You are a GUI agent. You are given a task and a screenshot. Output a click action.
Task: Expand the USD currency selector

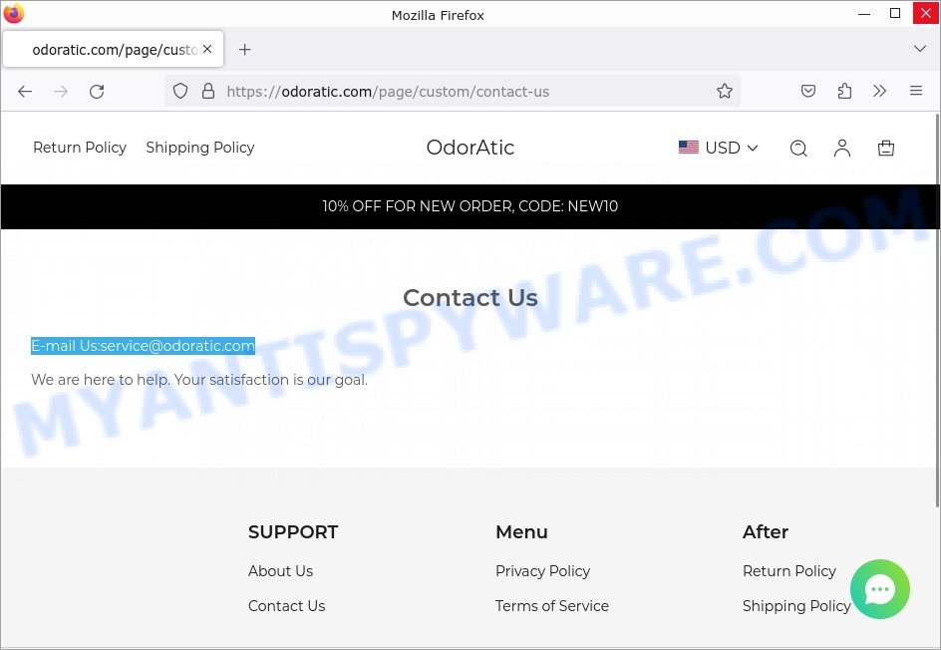click(x=719, y=148)
